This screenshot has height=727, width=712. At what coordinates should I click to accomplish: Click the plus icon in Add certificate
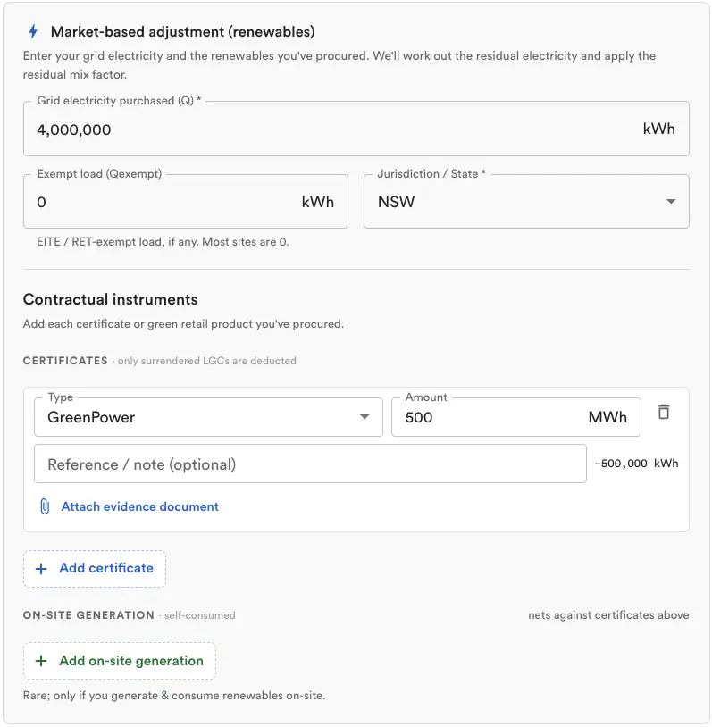tap(41, 568)
